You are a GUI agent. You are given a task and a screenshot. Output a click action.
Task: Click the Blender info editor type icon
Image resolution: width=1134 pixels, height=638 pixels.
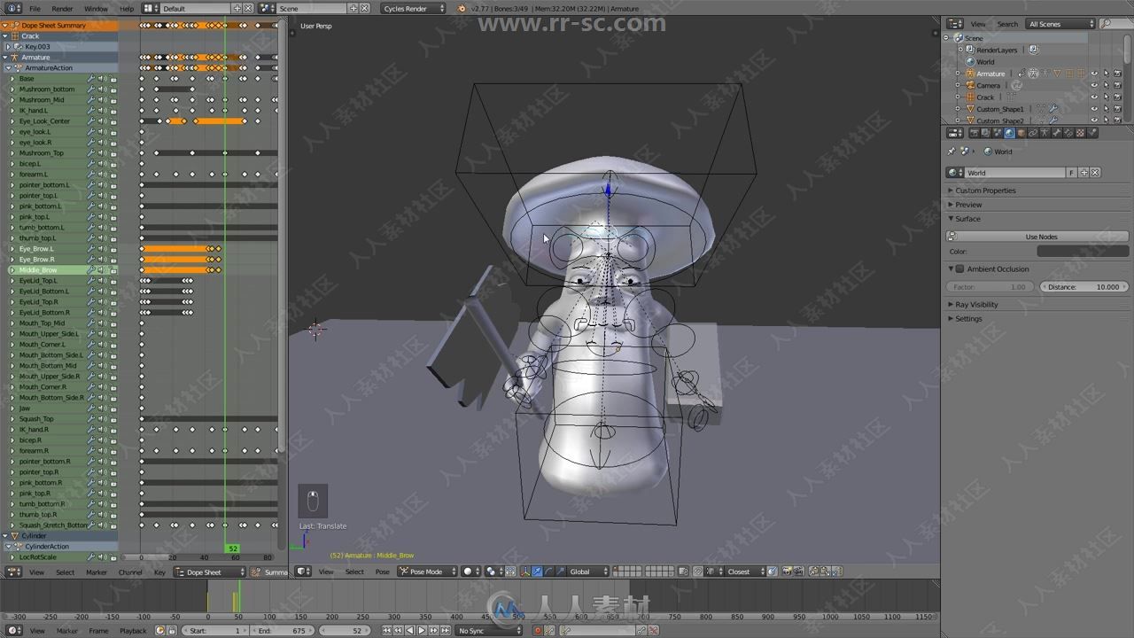coord(12,8)
